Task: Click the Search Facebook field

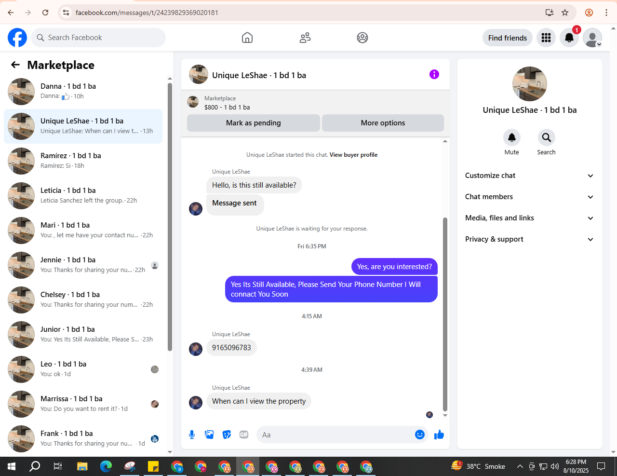Action: 98,38
